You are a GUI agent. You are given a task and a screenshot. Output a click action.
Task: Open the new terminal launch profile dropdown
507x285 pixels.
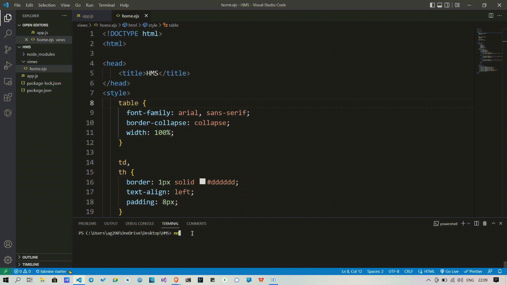click(469, 224)
